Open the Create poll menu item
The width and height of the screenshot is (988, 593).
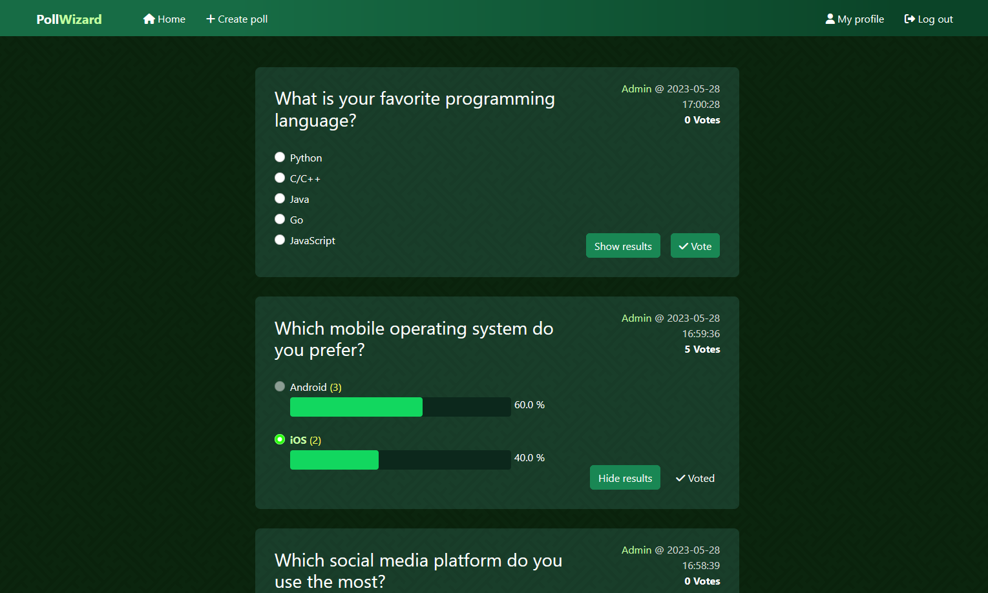236,19
